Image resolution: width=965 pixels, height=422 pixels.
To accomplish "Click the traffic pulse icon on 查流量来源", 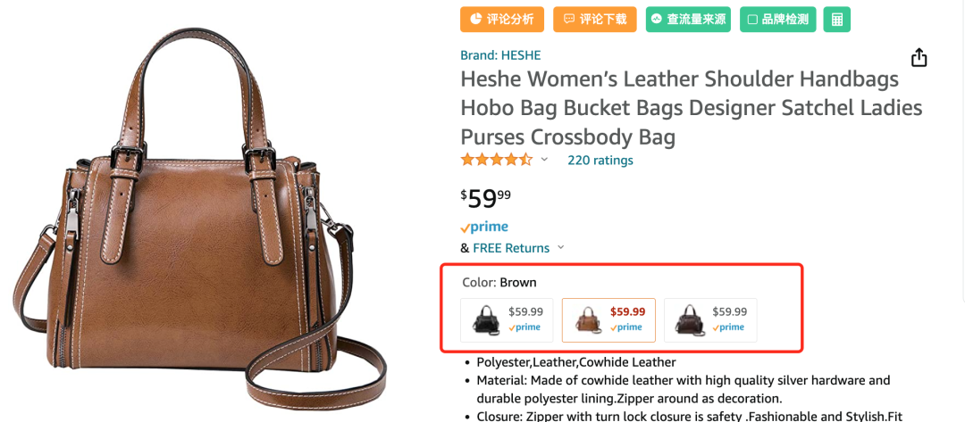I will pyautogui.click(x=657, y=19).
